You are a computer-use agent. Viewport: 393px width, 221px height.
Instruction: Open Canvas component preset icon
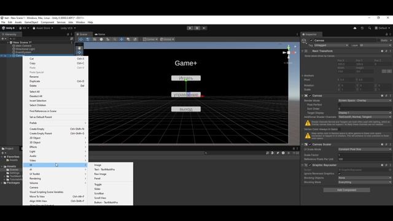(386, 96)
